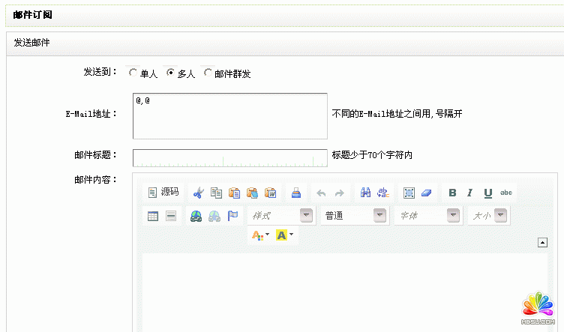
Task: Toggle Bold formatting
Action: pos(452,193)
